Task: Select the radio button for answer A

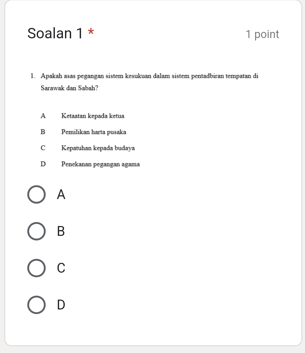Action: click(x=36, y=194)
